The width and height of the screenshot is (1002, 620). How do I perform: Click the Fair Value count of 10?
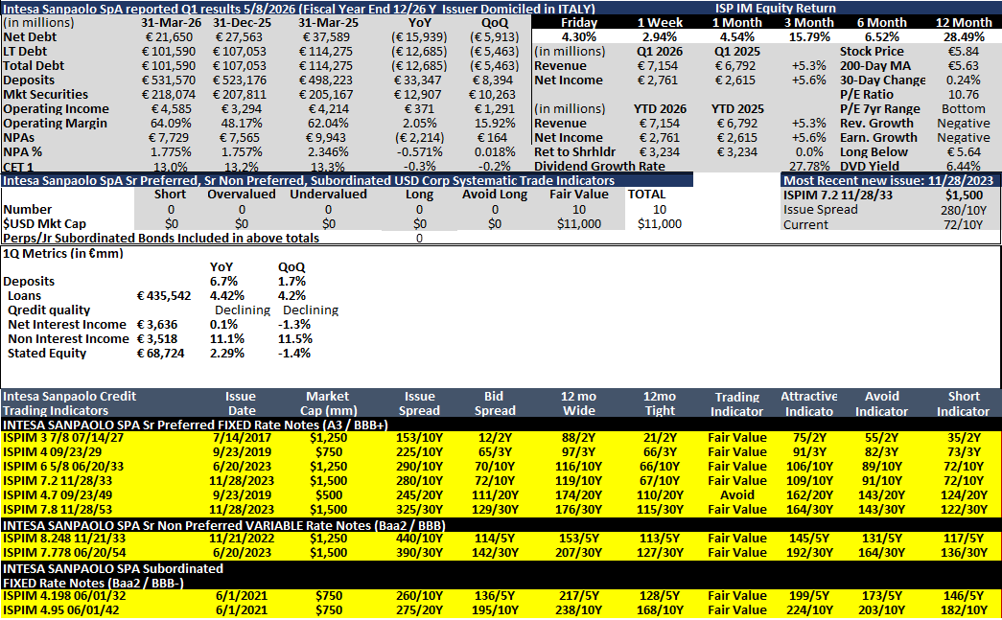click(579, 210)
